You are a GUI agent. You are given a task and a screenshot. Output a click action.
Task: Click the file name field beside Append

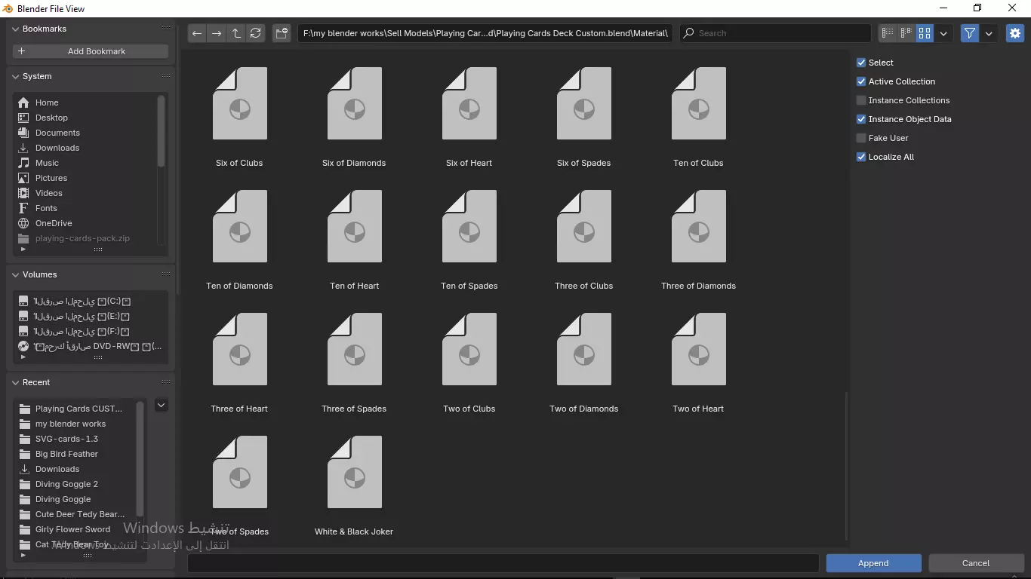[x=503, y=563]
